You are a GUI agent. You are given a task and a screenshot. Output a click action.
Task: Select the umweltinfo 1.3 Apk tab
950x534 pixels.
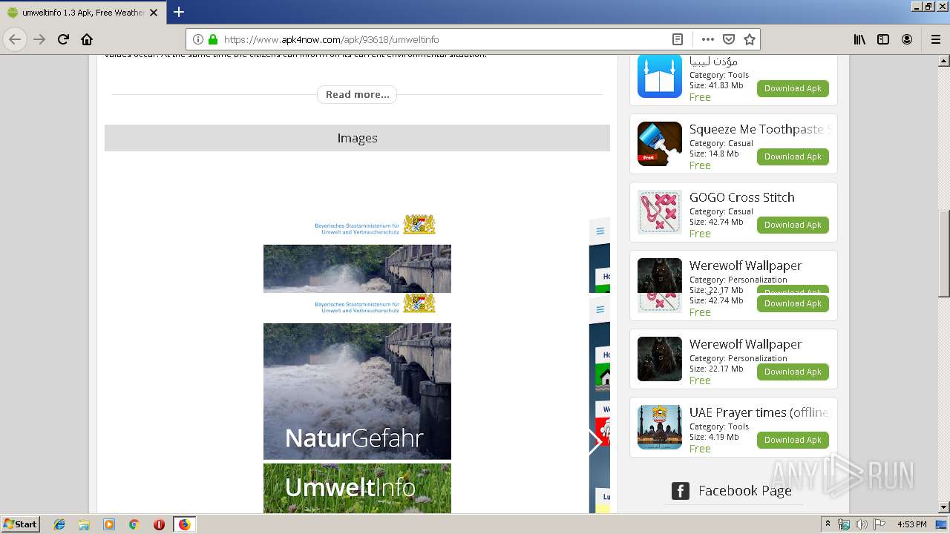[x=83, y=13]
